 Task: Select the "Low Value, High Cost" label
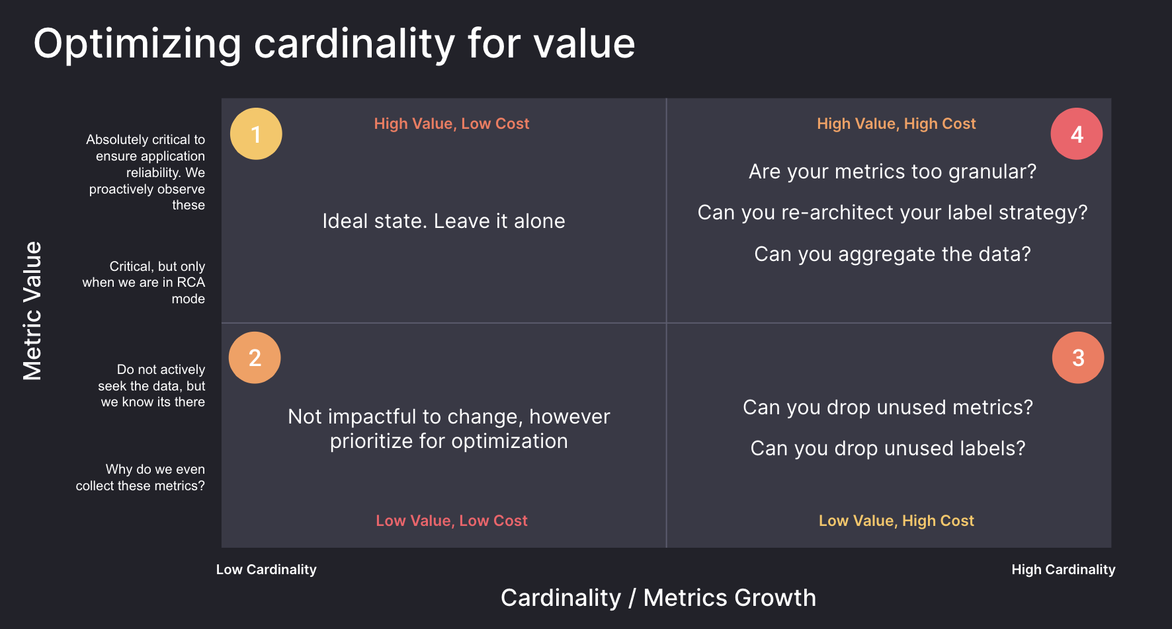pyautogui.click(x=896, y=521)
